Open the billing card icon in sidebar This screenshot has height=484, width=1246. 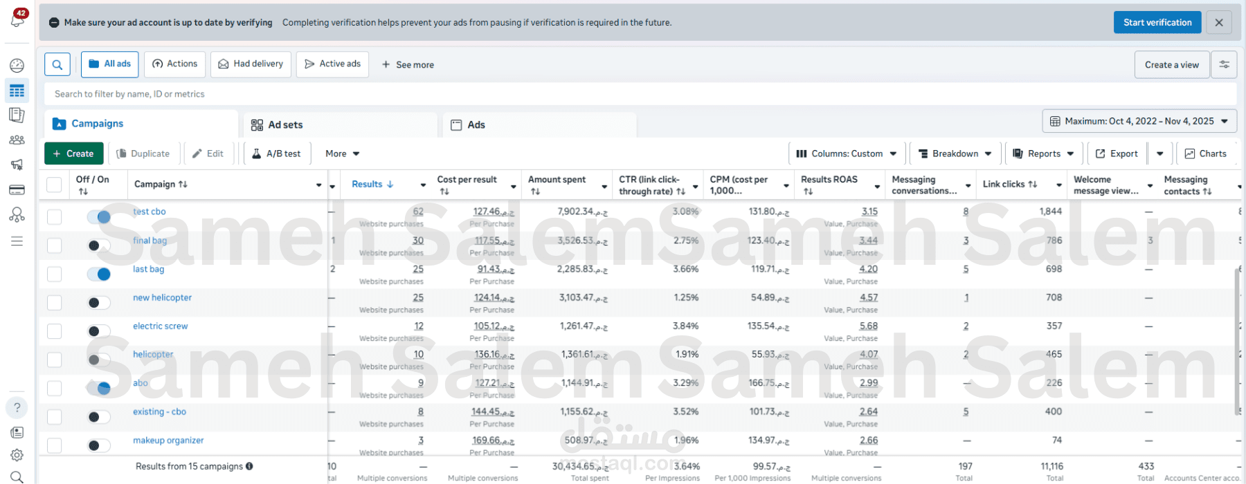point(17,189)
